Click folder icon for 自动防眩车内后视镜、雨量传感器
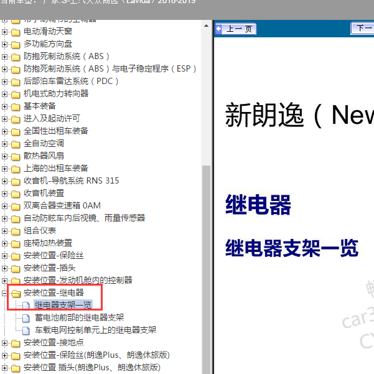This screenshot has width=374, height=374. pos(16,218)
